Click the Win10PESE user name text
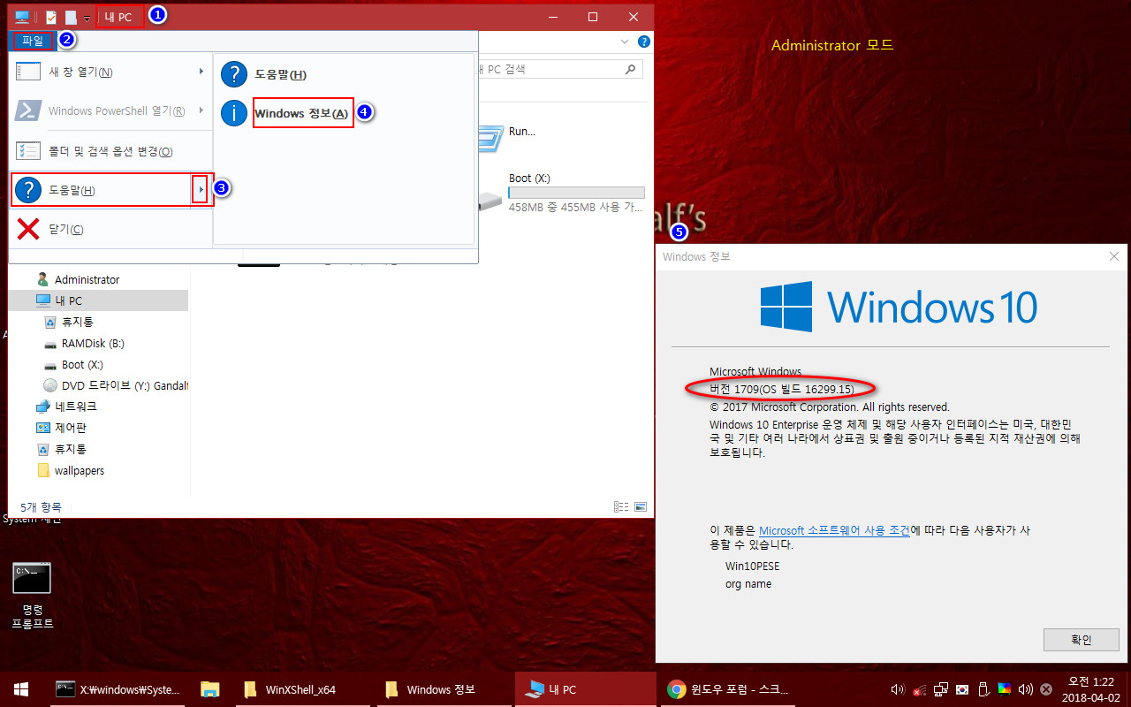This screenshot has height=707, width=1131. (753, 566)
